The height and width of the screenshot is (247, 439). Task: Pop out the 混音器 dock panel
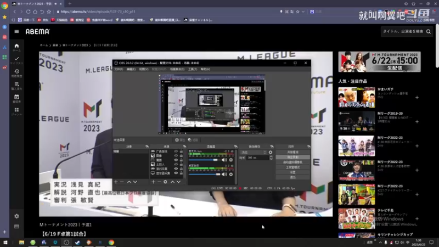pos(236,147)
